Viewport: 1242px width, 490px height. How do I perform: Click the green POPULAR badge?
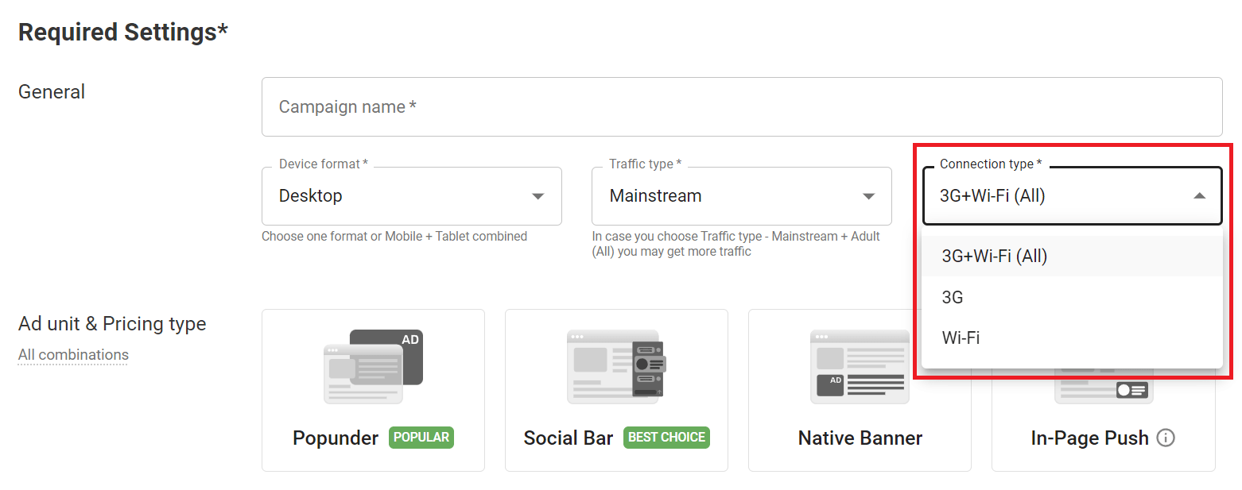click(421, 438)
